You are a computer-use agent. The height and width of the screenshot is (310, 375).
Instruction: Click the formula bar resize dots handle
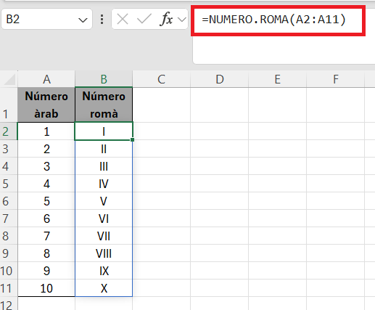(x=102, y=19)
